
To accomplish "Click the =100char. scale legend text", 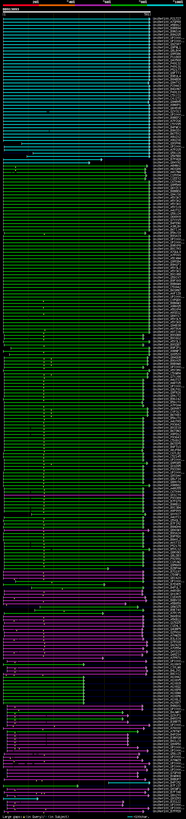I will coord(142,817).
